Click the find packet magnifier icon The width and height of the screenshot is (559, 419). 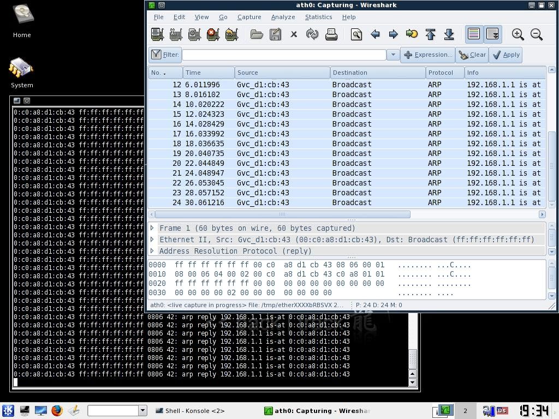[356, 35]
